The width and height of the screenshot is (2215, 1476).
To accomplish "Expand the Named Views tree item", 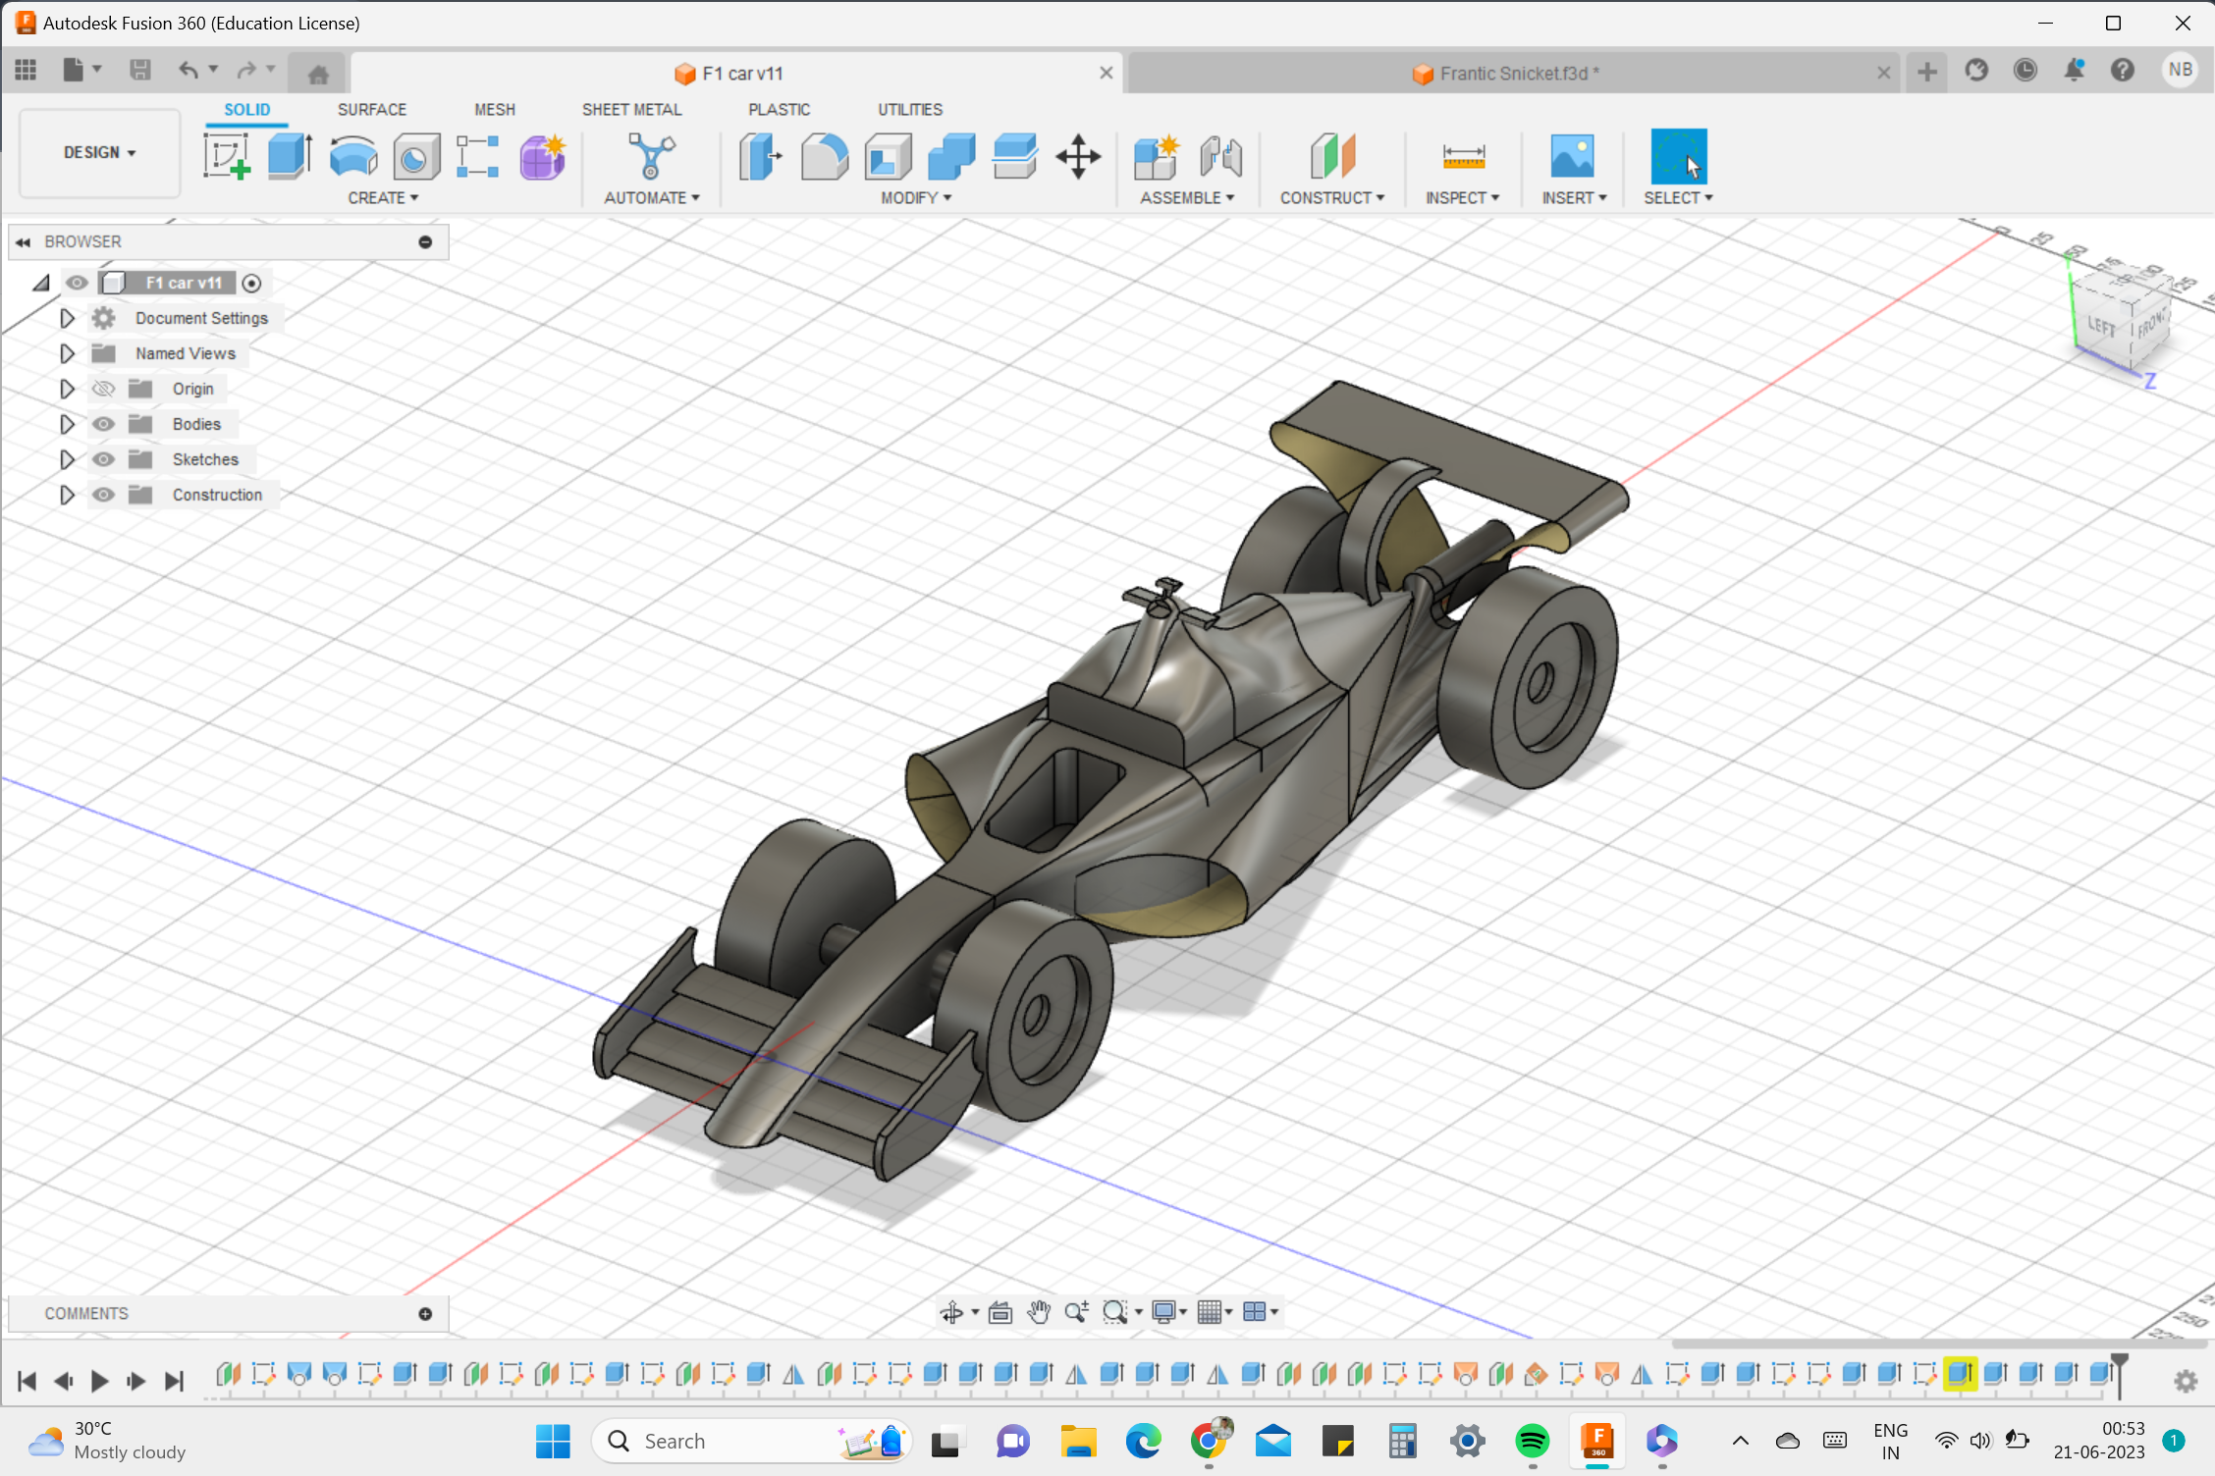I will [x=67, y=353].
